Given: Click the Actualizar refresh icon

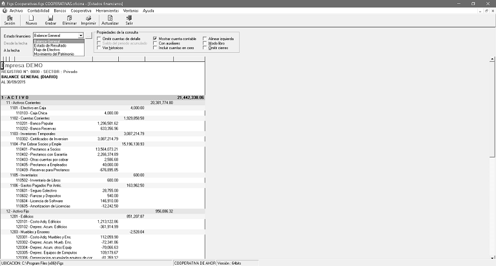Looking at the screenshot, I should pos(110,19).
